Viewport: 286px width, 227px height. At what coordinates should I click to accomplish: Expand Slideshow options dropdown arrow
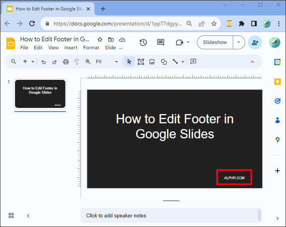click(x=239, y=42)
